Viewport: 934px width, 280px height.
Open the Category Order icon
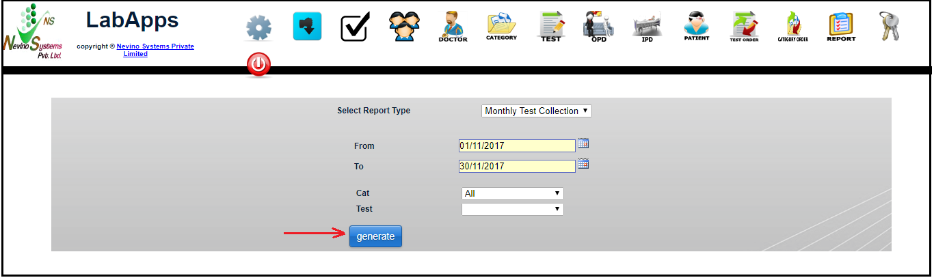[792, 27]
